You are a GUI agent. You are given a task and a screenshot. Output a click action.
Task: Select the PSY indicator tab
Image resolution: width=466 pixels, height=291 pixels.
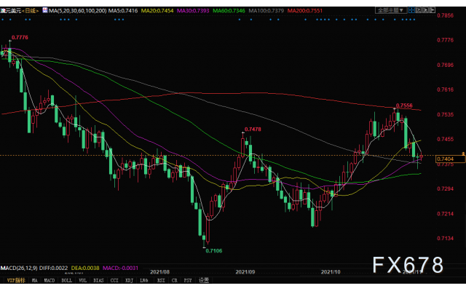pos(188,280)
